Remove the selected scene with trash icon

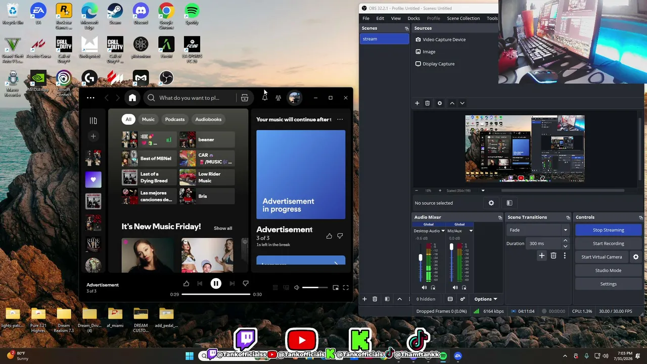click(x=375, y=299)
